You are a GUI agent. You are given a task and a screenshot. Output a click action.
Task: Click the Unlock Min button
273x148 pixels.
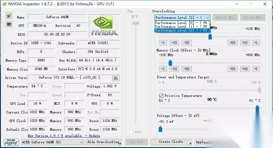point(225,17)
